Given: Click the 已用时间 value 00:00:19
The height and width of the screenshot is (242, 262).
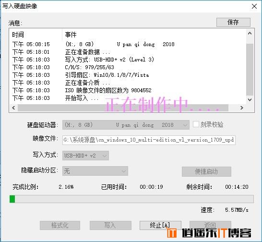Looking at the screenshot, I should tap(151, 187).
